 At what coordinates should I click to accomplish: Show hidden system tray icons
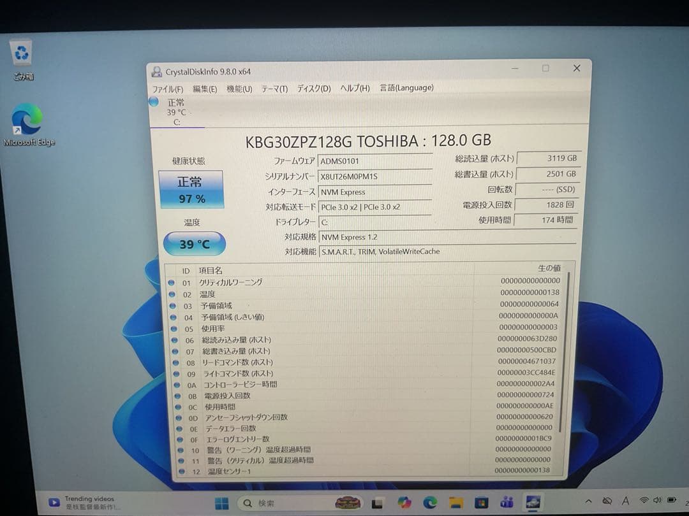click(589, 501)
